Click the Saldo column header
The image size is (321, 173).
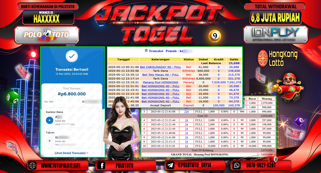click(x=234, y=59)
